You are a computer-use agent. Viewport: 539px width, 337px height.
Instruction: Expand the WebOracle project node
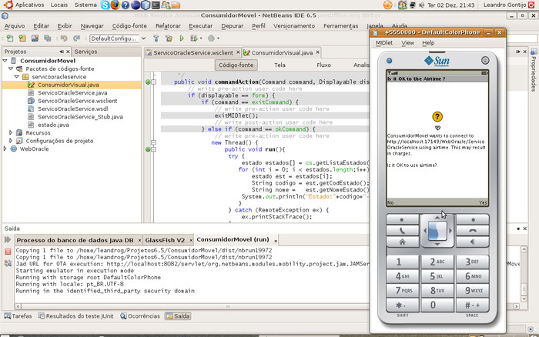point(5,148)
